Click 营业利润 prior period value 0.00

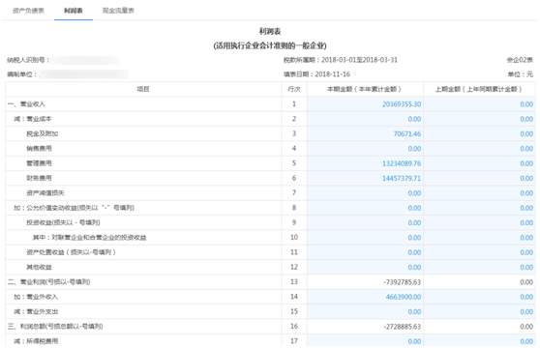pos(526,282)
